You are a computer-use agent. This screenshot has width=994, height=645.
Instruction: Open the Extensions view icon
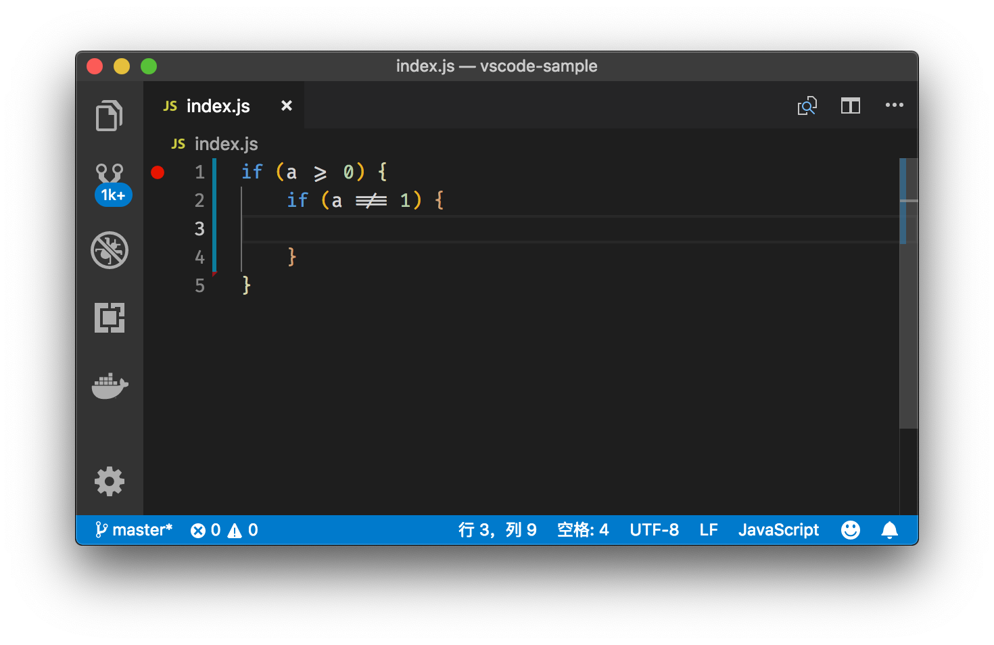pos(110,318)
